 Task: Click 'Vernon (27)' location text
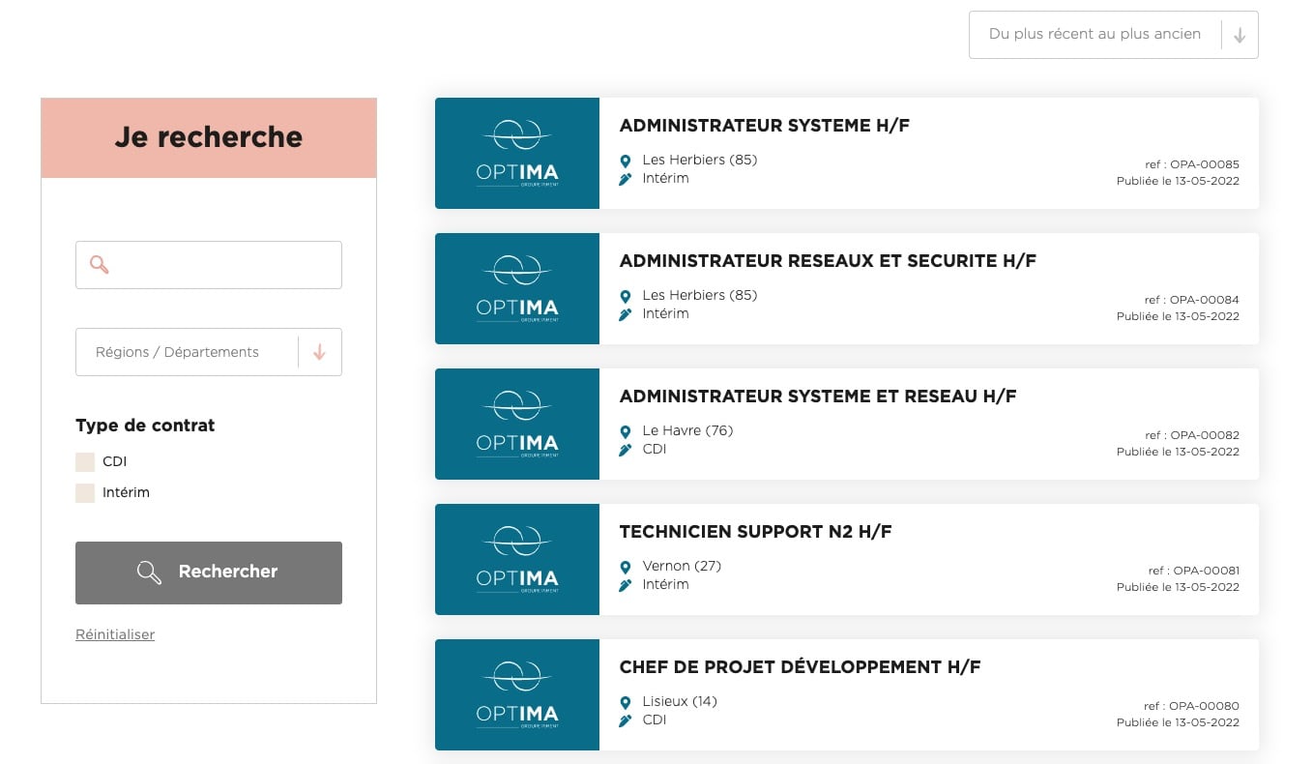coord(682,566)
